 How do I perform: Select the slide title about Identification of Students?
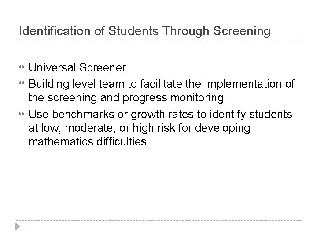144,31
